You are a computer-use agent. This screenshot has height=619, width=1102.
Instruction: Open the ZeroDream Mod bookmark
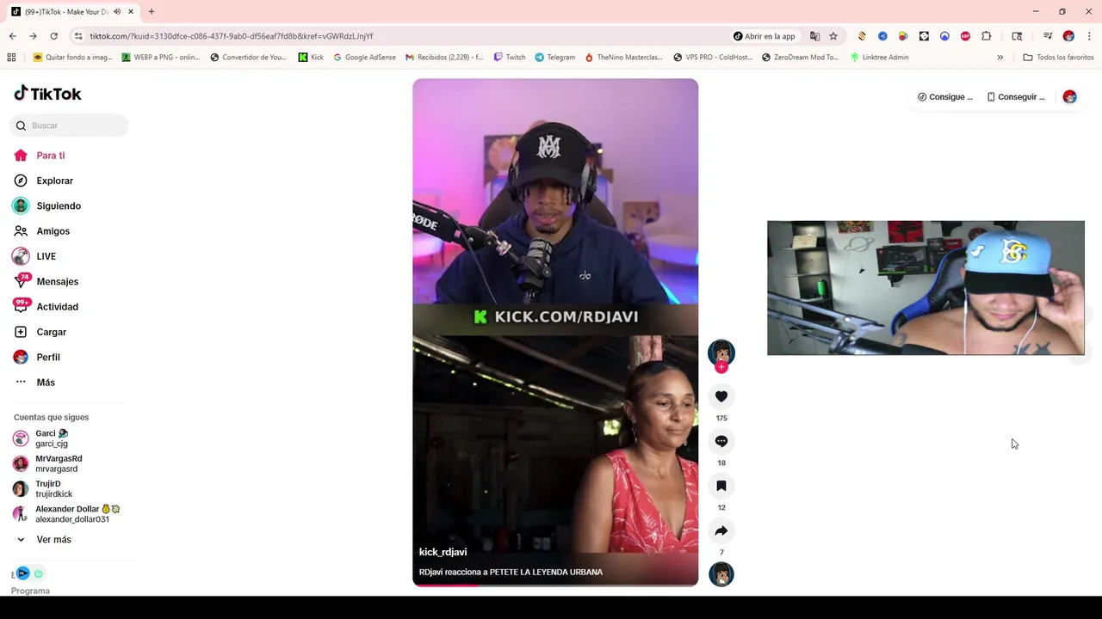pos(800,58)
